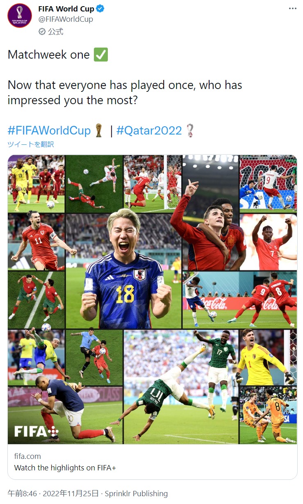Click the 公式 official label text

click(x=56, y=31)
